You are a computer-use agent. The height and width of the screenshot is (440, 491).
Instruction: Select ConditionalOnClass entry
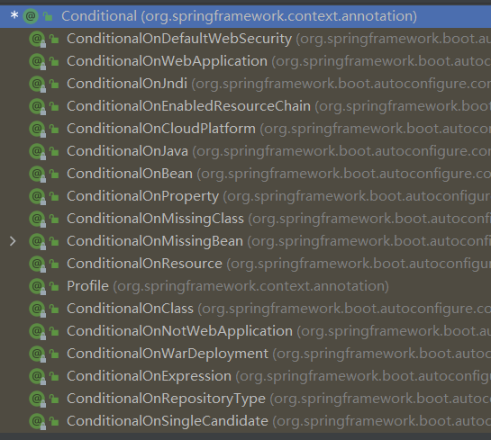click(245, 309)
